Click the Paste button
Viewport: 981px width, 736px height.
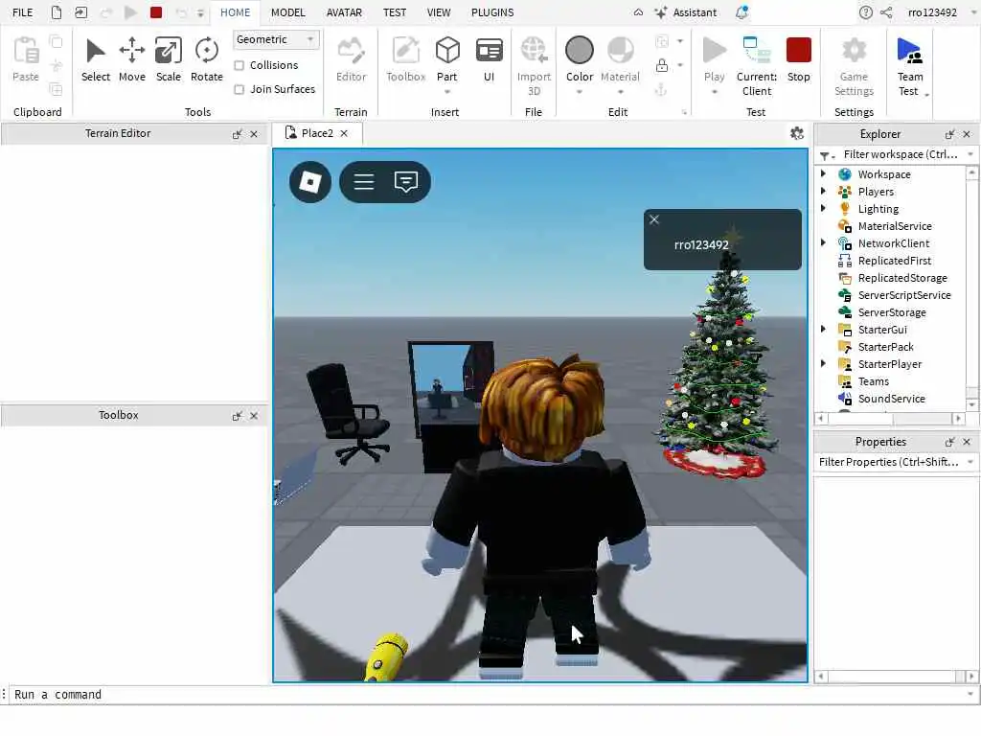point(26,58)
